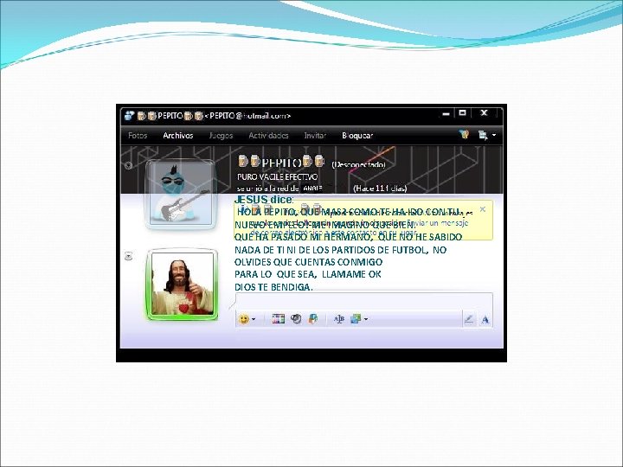Click the Messenger icon in title bar
The image size is (623, 467).
130,116
